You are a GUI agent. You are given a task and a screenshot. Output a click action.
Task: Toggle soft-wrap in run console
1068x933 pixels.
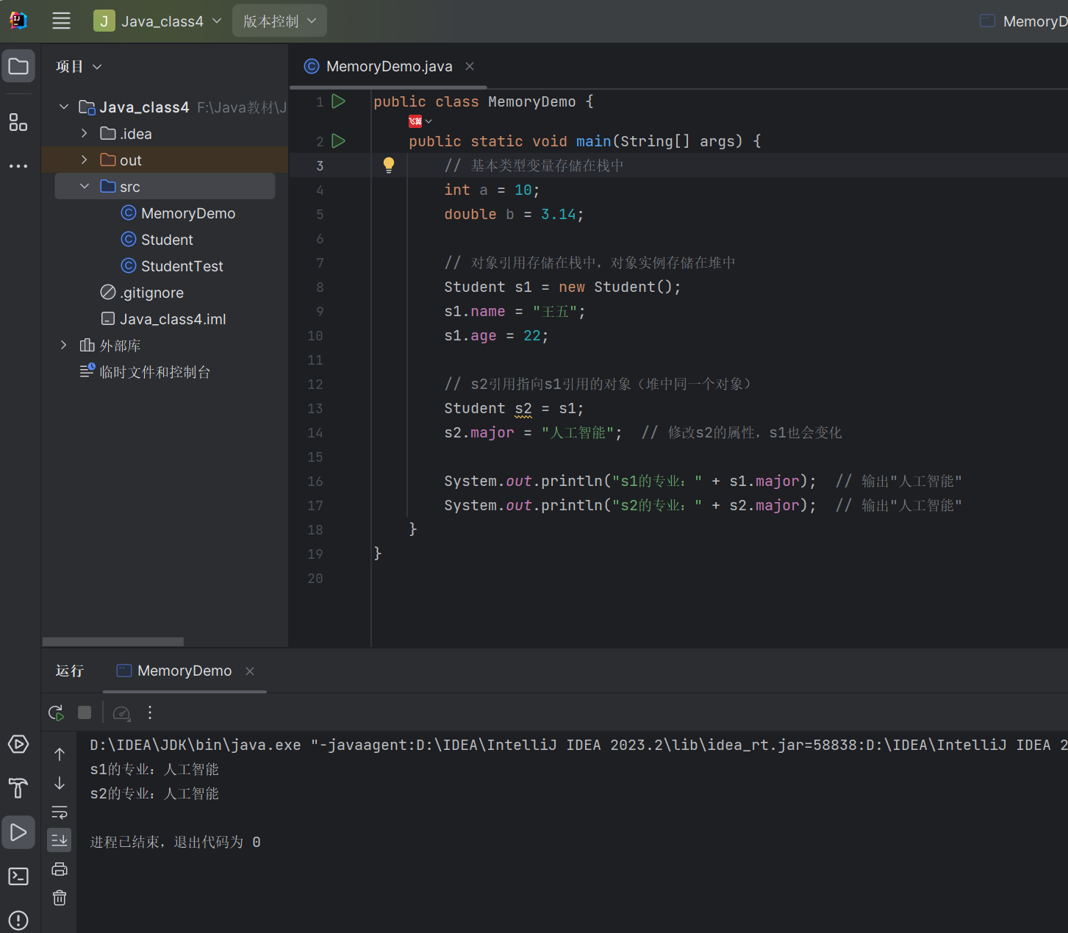(60, 812)
